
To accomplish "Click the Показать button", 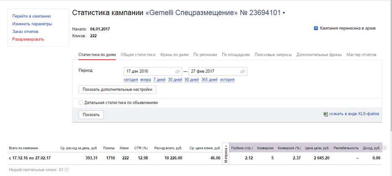I will 91,115.
